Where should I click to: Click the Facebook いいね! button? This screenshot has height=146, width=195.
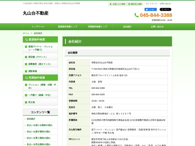150,9
